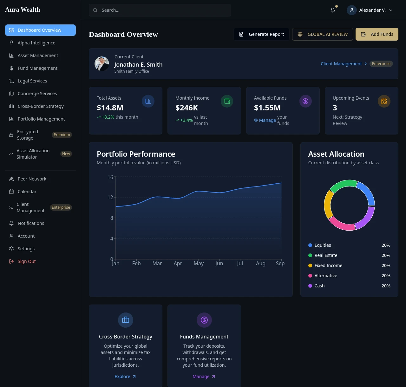Click the Encrypted Storage lock icon

pos(11,135)
